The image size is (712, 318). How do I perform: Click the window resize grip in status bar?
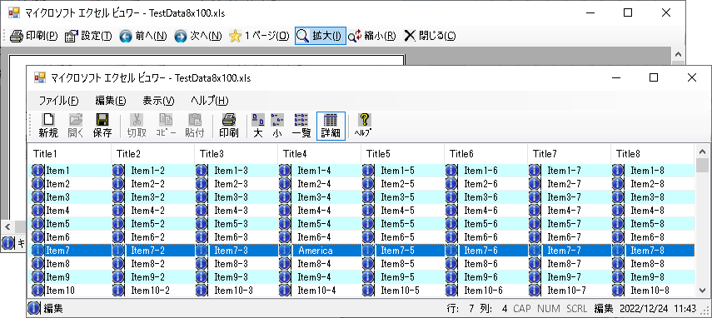tap(705, 311)
